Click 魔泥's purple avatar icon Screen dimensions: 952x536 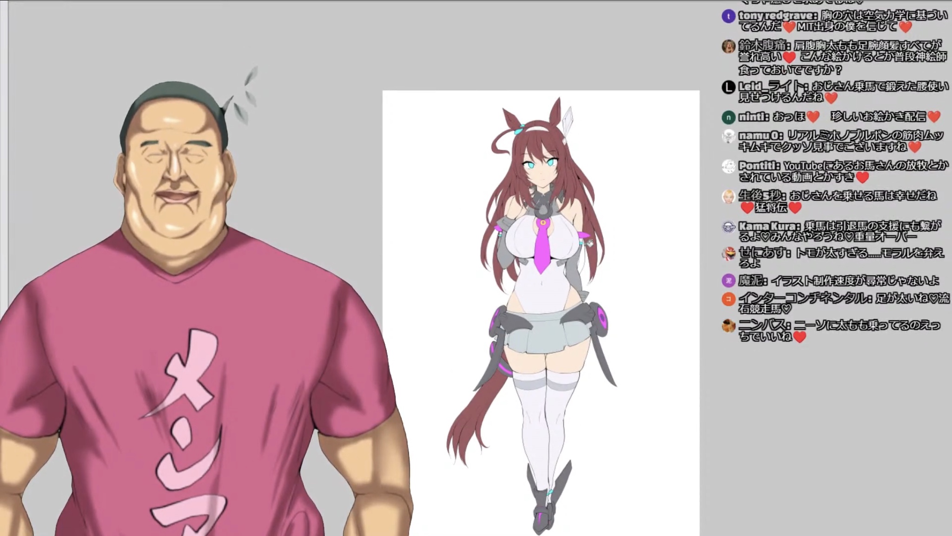[x=728, y=281]
